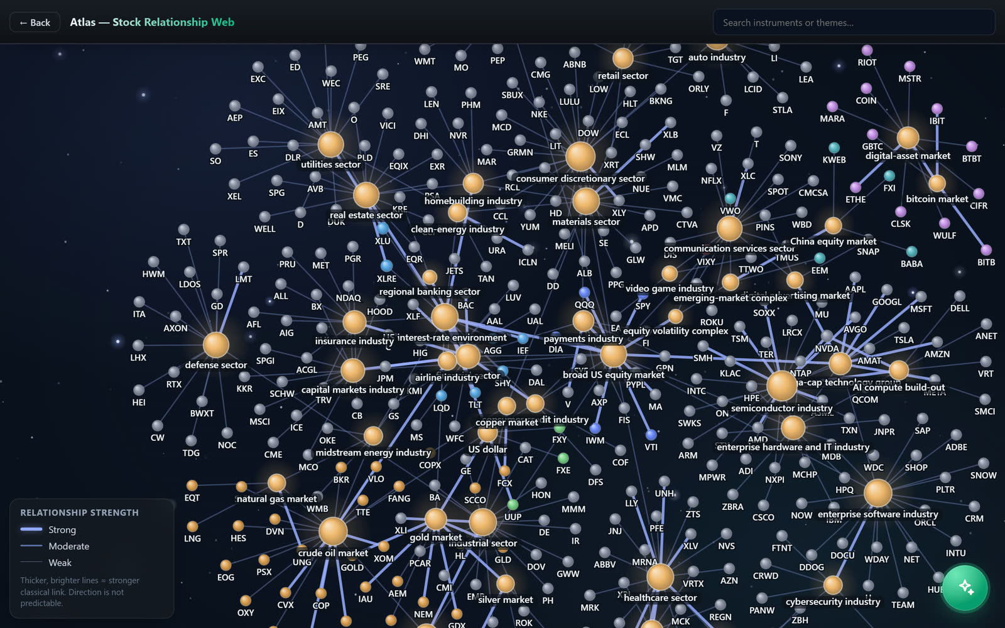The image size is (1005, 628).
Task: Select the crude oil market hub node
Action: click(x=333, y=532)
